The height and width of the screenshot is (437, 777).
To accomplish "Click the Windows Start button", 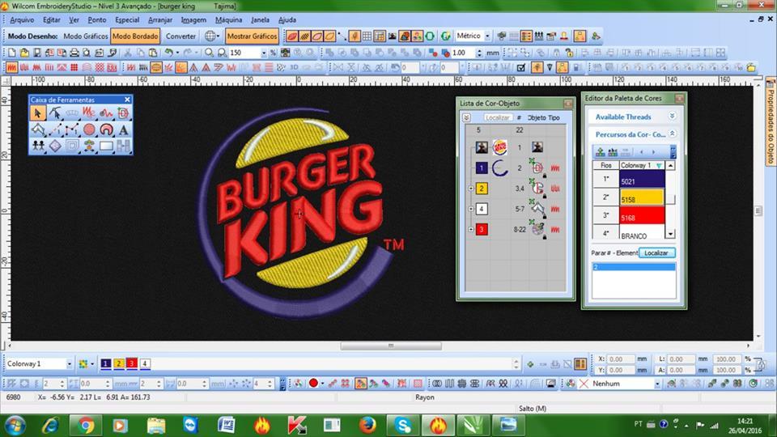I will [x=15, y=426].
